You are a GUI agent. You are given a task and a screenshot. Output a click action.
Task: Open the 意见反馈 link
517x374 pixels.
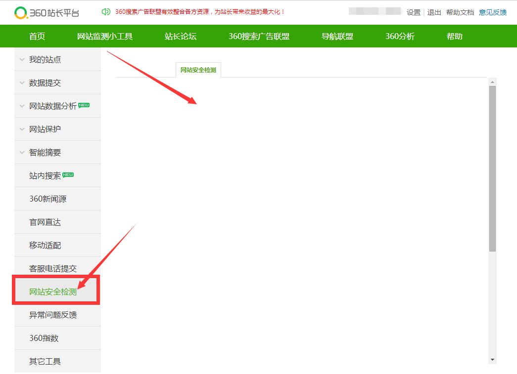[x=492, y=12]
